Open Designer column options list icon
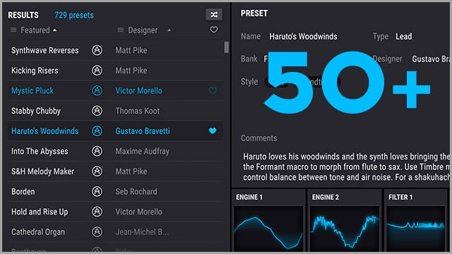 pos(121,30)
